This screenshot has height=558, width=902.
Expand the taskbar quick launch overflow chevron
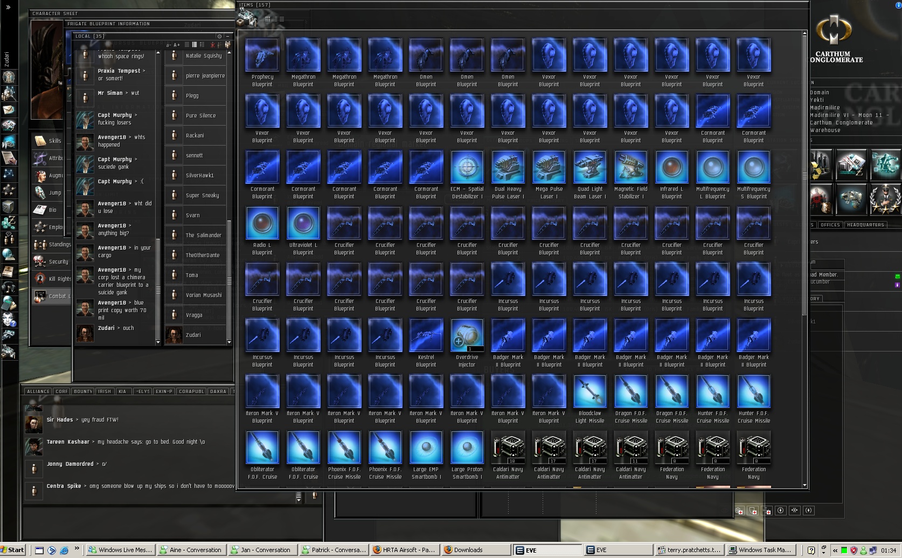coord(77,549)
